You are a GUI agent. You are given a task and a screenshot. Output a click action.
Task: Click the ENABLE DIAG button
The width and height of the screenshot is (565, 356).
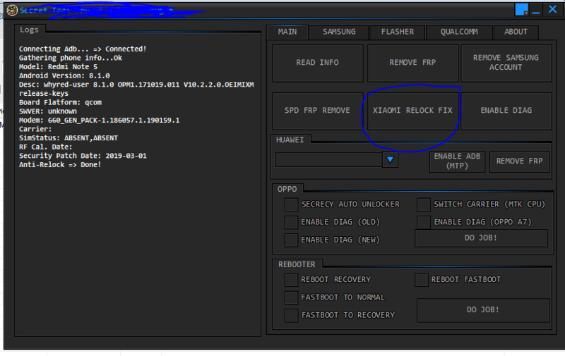tap(506, 111)
